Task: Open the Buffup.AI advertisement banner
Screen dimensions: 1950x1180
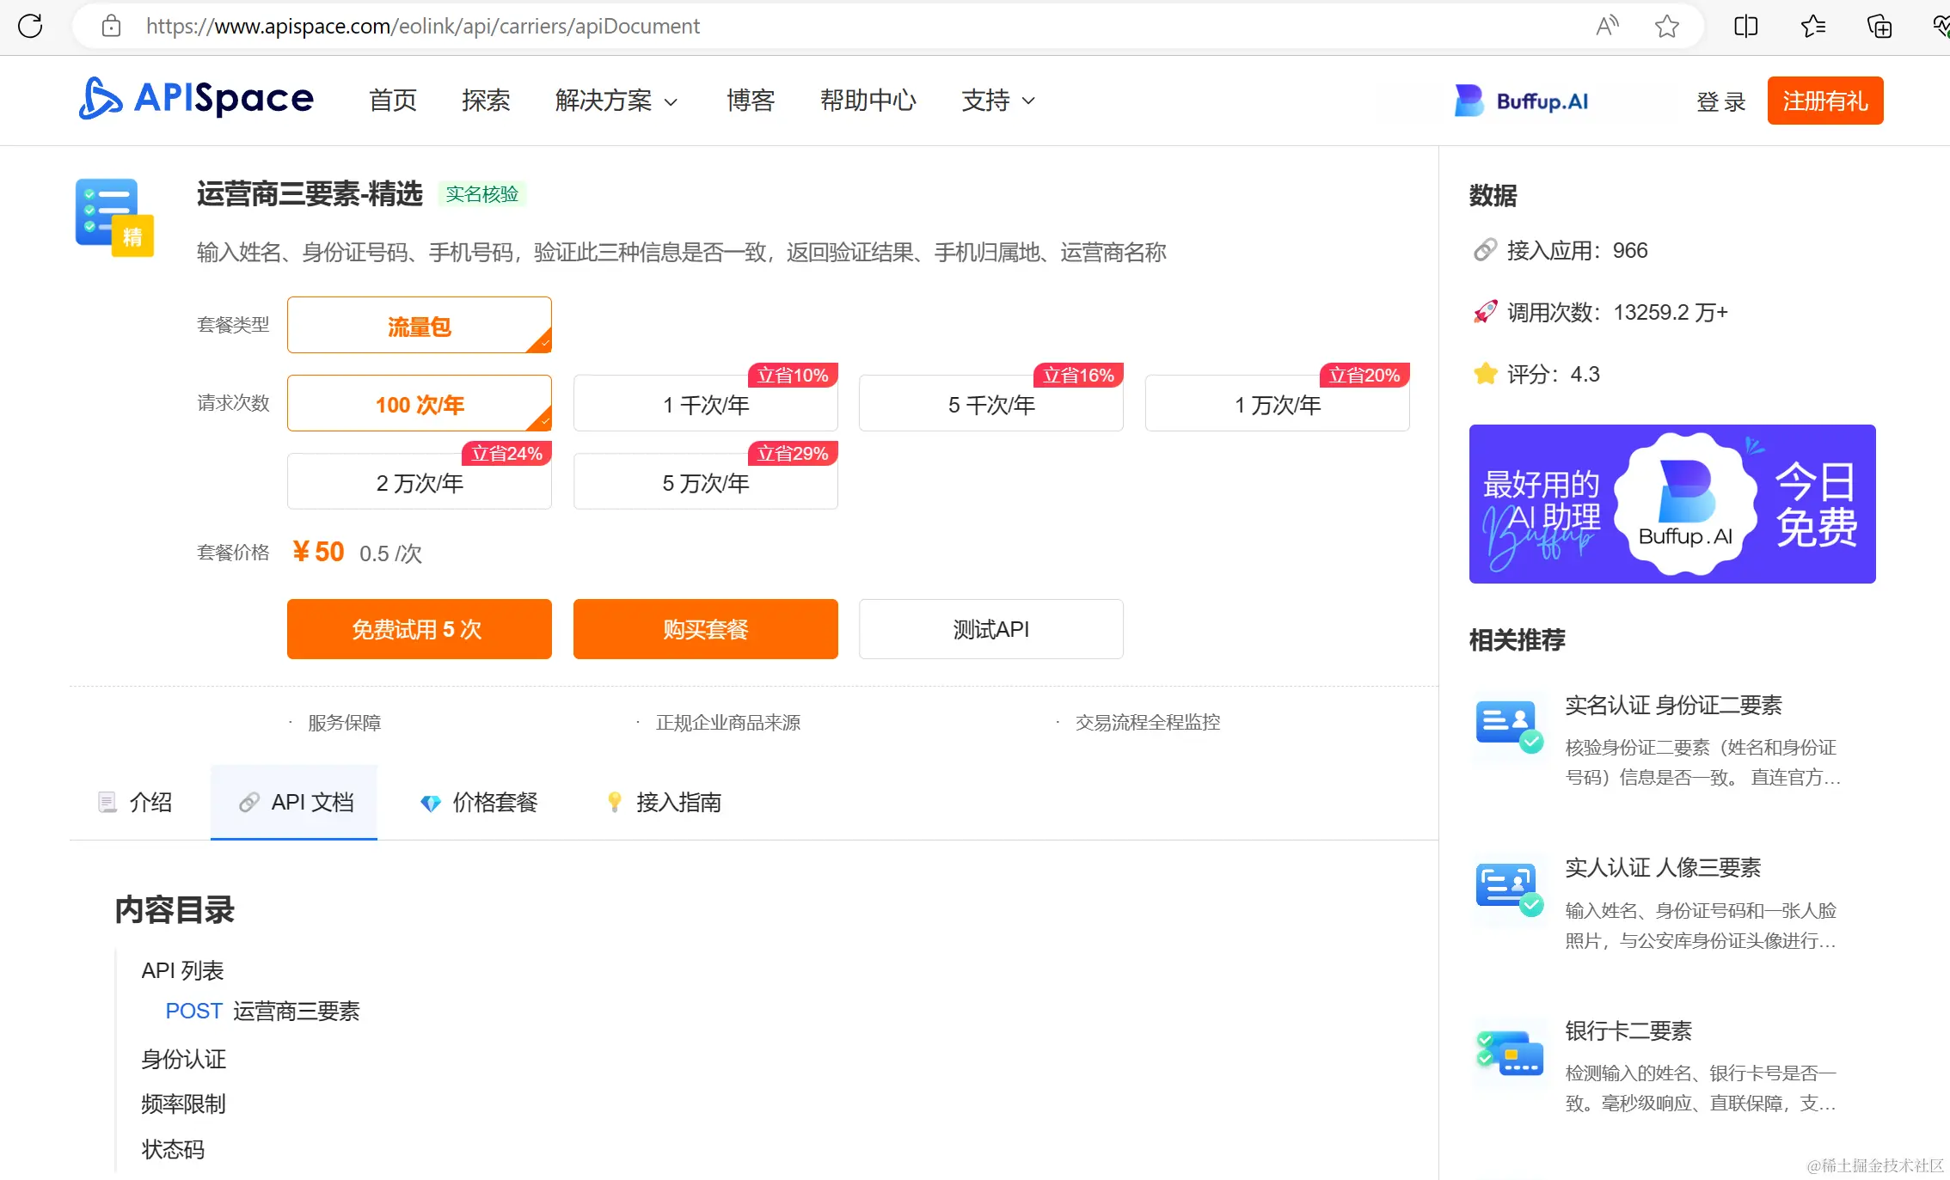Action: point(1671,504)
